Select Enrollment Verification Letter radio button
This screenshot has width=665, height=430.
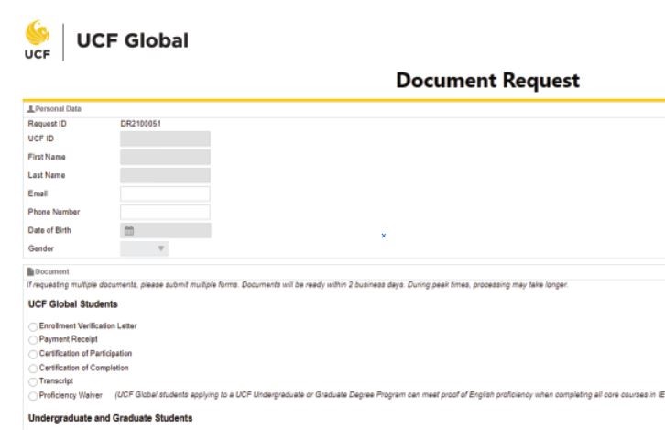pos(33,326)
